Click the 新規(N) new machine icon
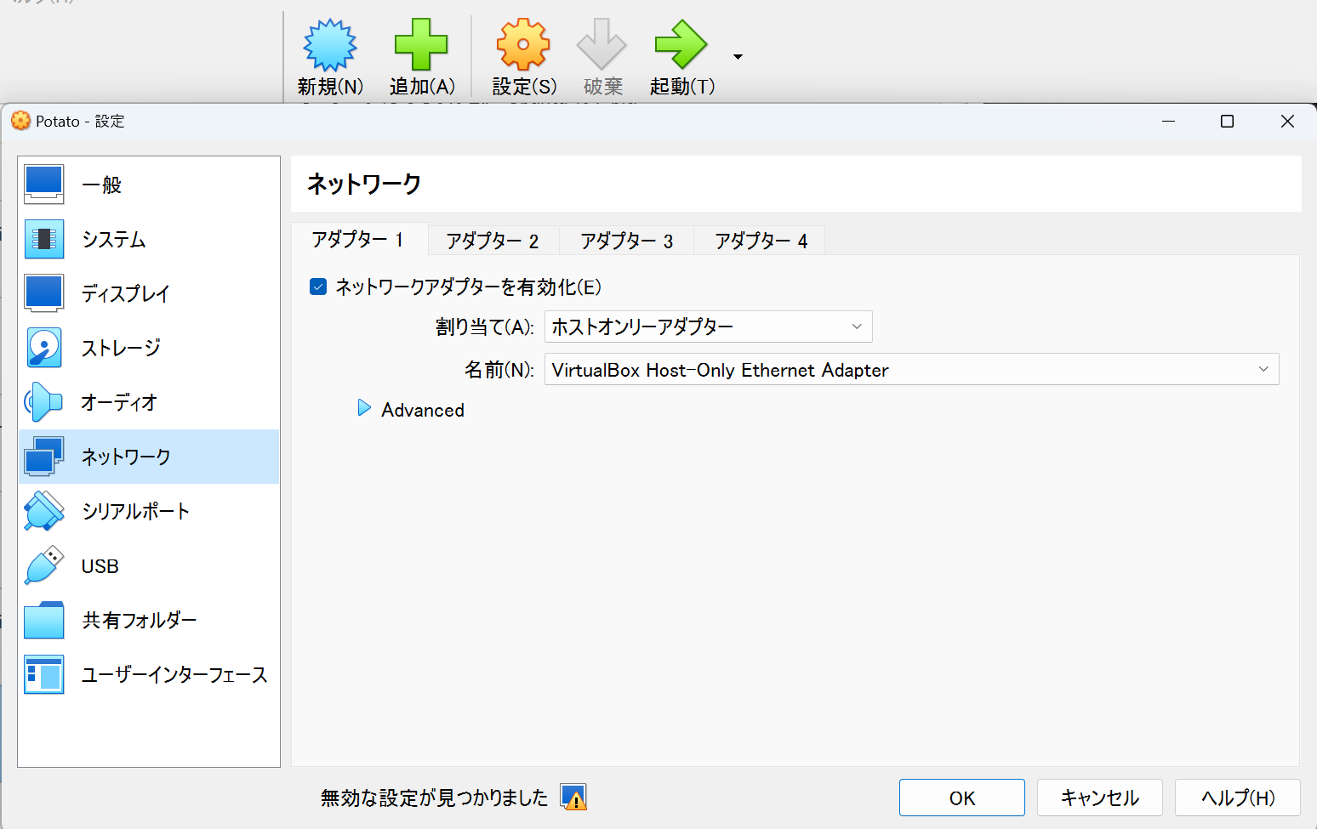The width and height of the screenshot is (1317, 829). pos(330,45)
